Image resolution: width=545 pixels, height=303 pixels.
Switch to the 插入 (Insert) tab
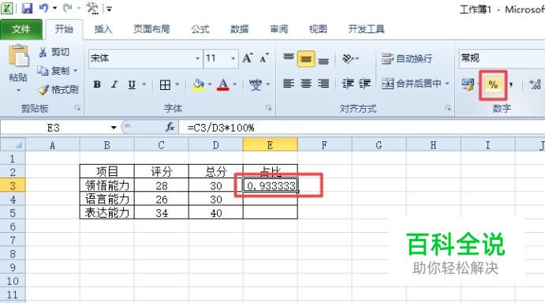(x=103, y=29)
